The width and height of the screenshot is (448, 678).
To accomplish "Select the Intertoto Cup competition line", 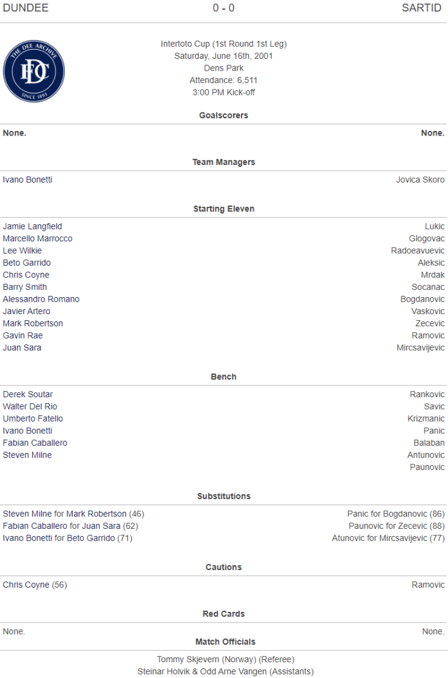I will pos(223,44).
